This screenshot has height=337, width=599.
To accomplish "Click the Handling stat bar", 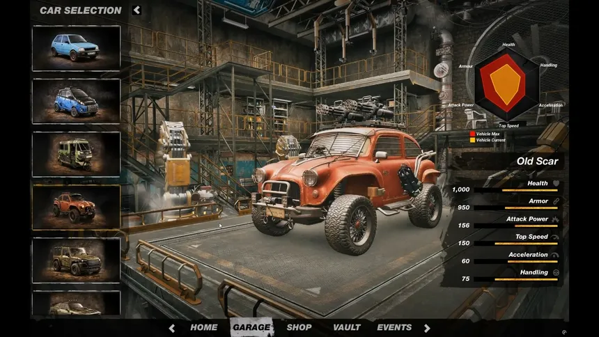I will click(x=515, y=279).
